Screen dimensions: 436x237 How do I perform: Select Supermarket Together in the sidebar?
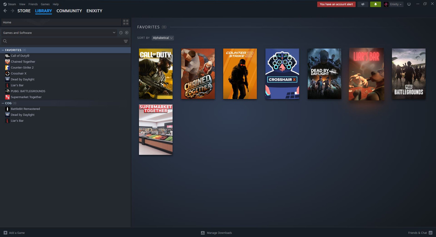(26, 97)
